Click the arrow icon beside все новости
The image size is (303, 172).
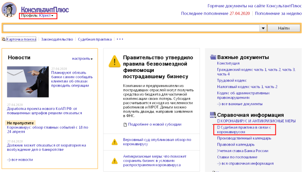click(x=9, y=160)
